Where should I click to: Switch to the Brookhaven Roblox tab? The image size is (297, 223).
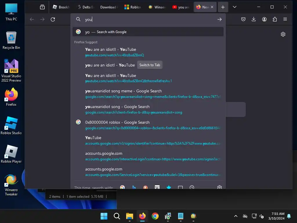click(61, 7)
